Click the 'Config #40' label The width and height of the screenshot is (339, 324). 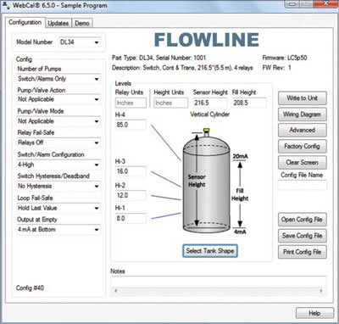pos(30,288)
